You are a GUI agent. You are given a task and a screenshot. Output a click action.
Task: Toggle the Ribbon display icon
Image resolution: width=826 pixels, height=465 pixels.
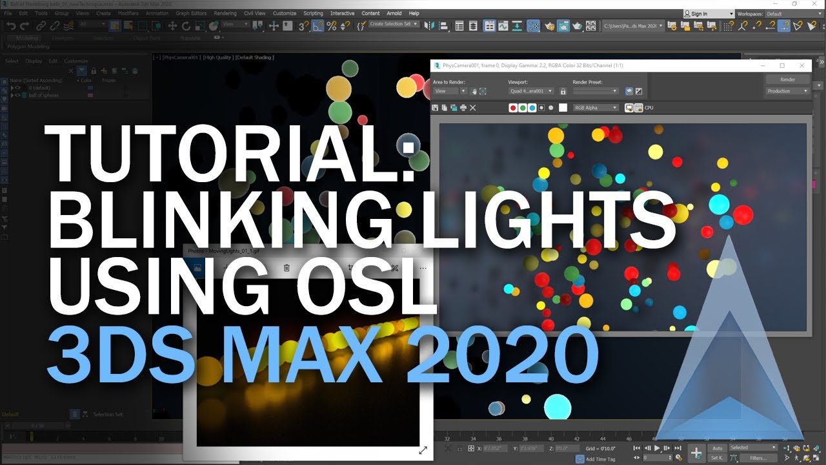489,26
